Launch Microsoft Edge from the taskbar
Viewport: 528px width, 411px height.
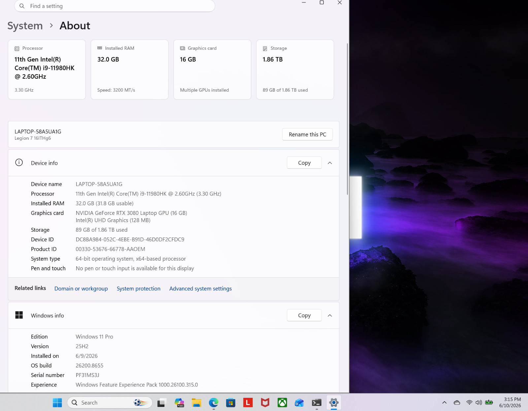[214, 402]
